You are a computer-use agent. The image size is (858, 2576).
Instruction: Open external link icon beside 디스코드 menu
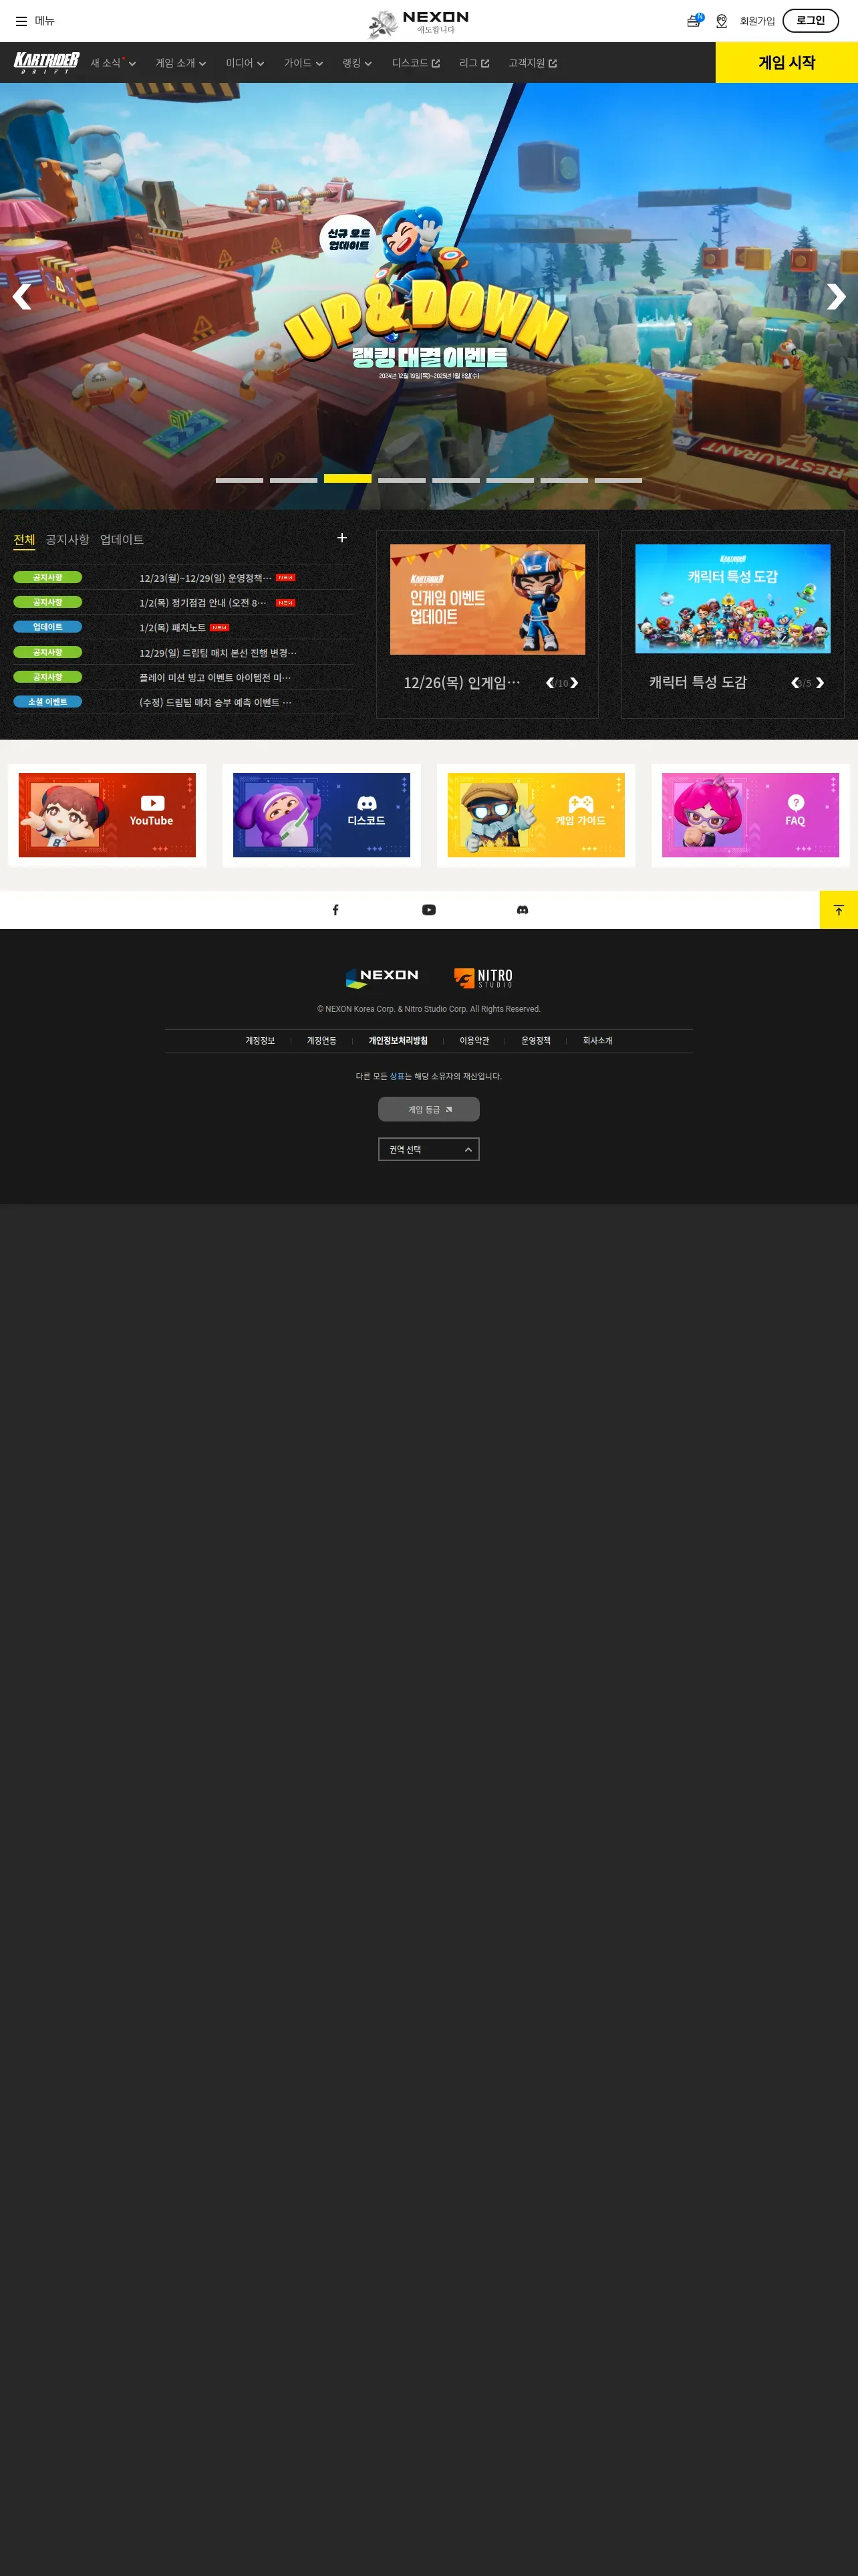(436, 64)
